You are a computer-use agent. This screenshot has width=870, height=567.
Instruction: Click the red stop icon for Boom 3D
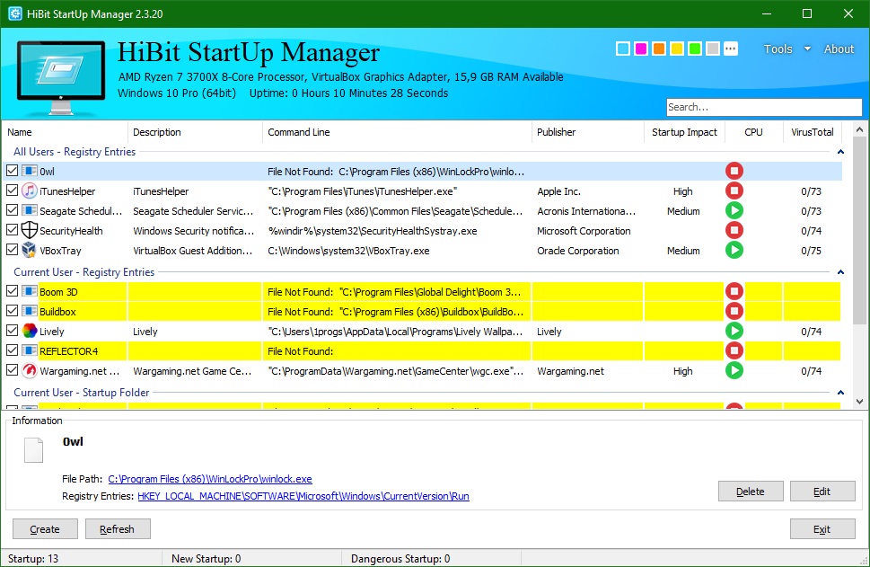[x=734, y=291]
